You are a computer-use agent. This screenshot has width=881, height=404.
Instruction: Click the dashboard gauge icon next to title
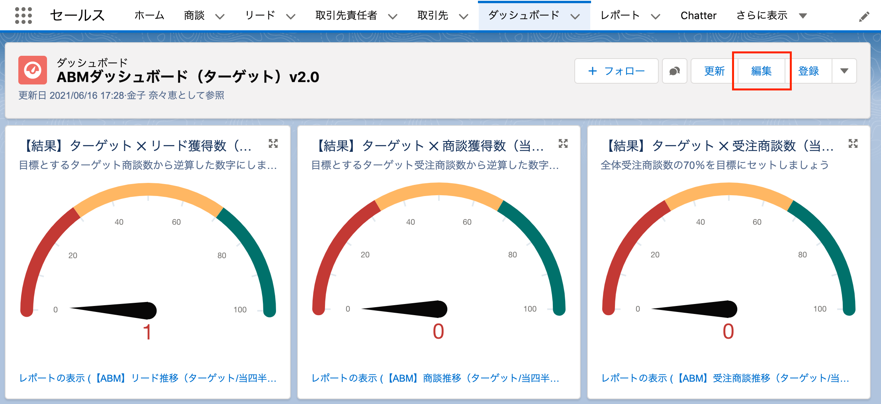coord(33,71)
